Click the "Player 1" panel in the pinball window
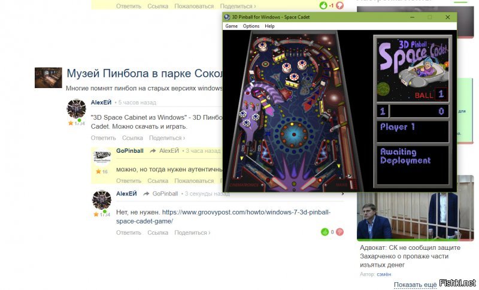The width and height of the screenshot is (479, 290). pos(413,131)
